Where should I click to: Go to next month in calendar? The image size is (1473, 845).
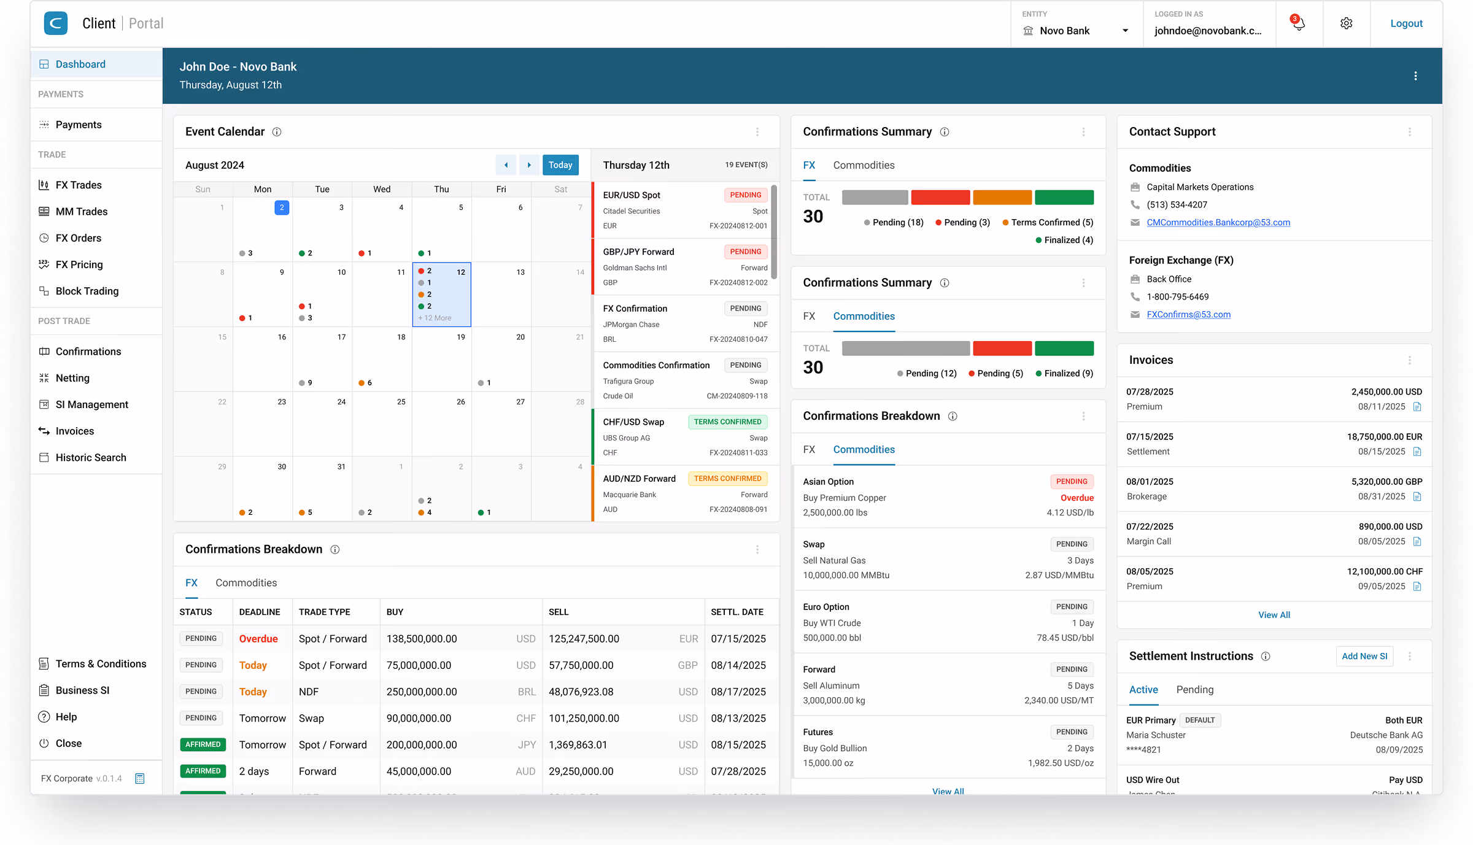coord(529,165)
